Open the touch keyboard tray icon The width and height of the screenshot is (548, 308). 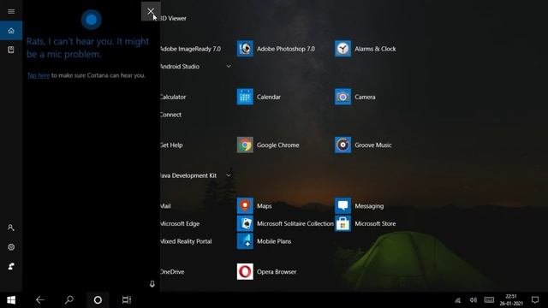coord(489,300)
